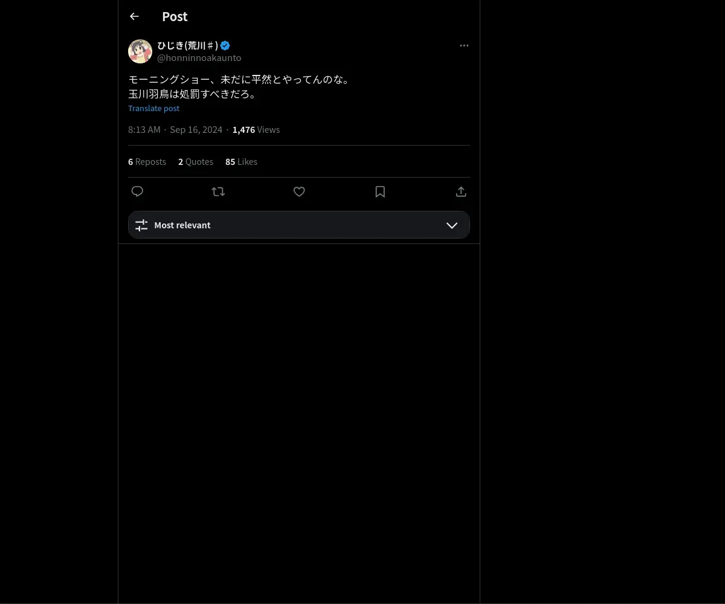Screen dimensions: 725x604
Task: Show the 85 Likes list
Action: [241, 162]
